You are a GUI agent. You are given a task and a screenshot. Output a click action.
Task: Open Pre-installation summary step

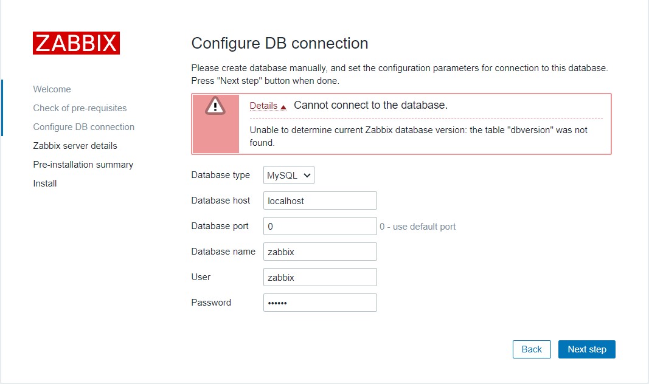(83, 165)
